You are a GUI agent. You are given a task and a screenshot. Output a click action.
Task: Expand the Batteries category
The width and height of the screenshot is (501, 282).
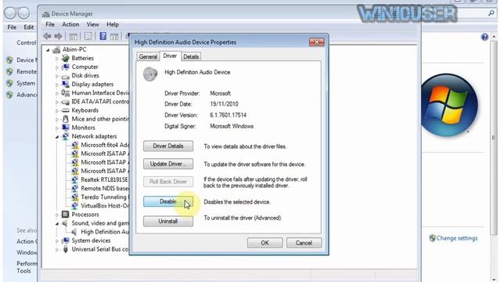tap(57, 59)
